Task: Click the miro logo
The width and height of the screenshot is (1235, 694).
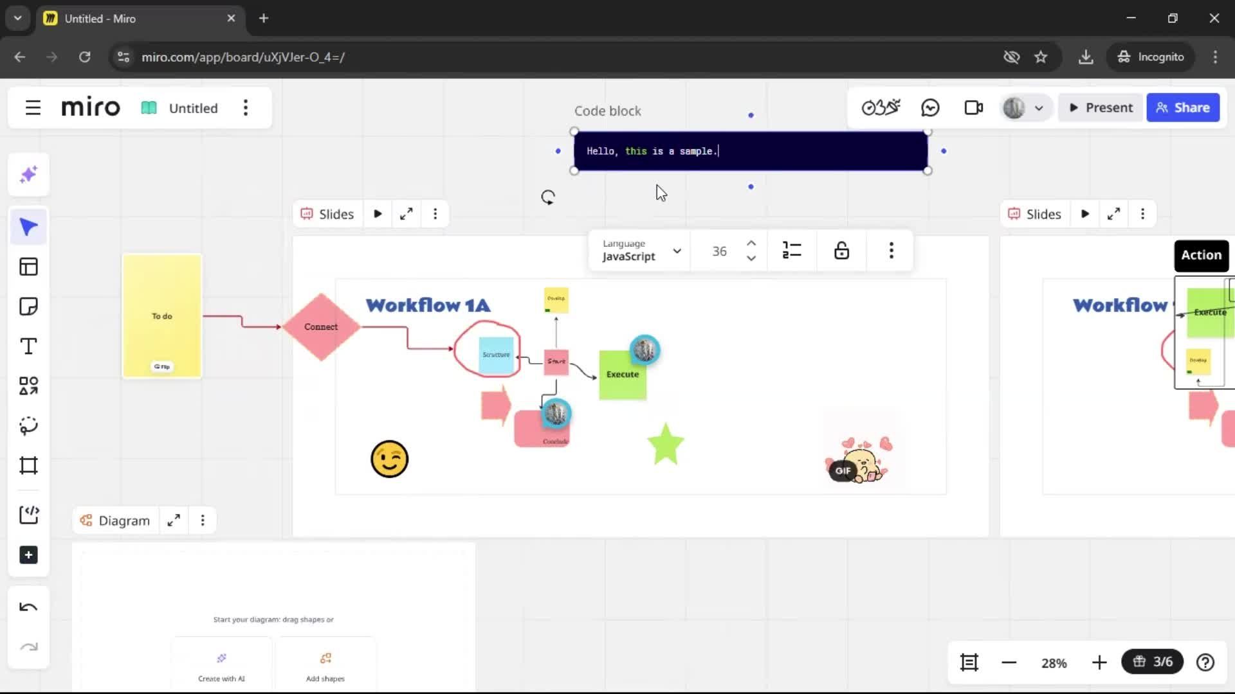Action: tap(91, 107)
